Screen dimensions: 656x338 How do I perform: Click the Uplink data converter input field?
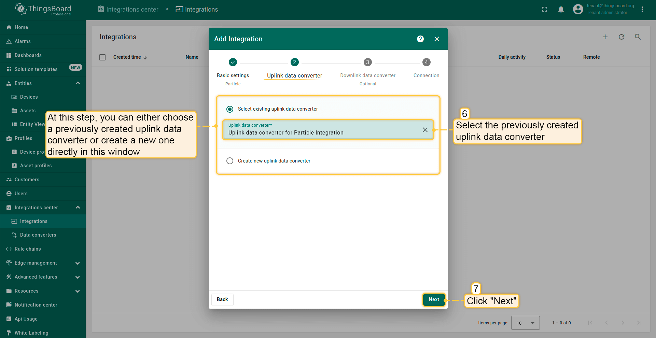click(321, 132)
